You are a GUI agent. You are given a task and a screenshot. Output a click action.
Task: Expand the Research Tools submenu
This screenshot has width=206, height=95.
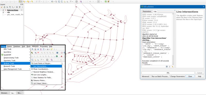[16, 66]
